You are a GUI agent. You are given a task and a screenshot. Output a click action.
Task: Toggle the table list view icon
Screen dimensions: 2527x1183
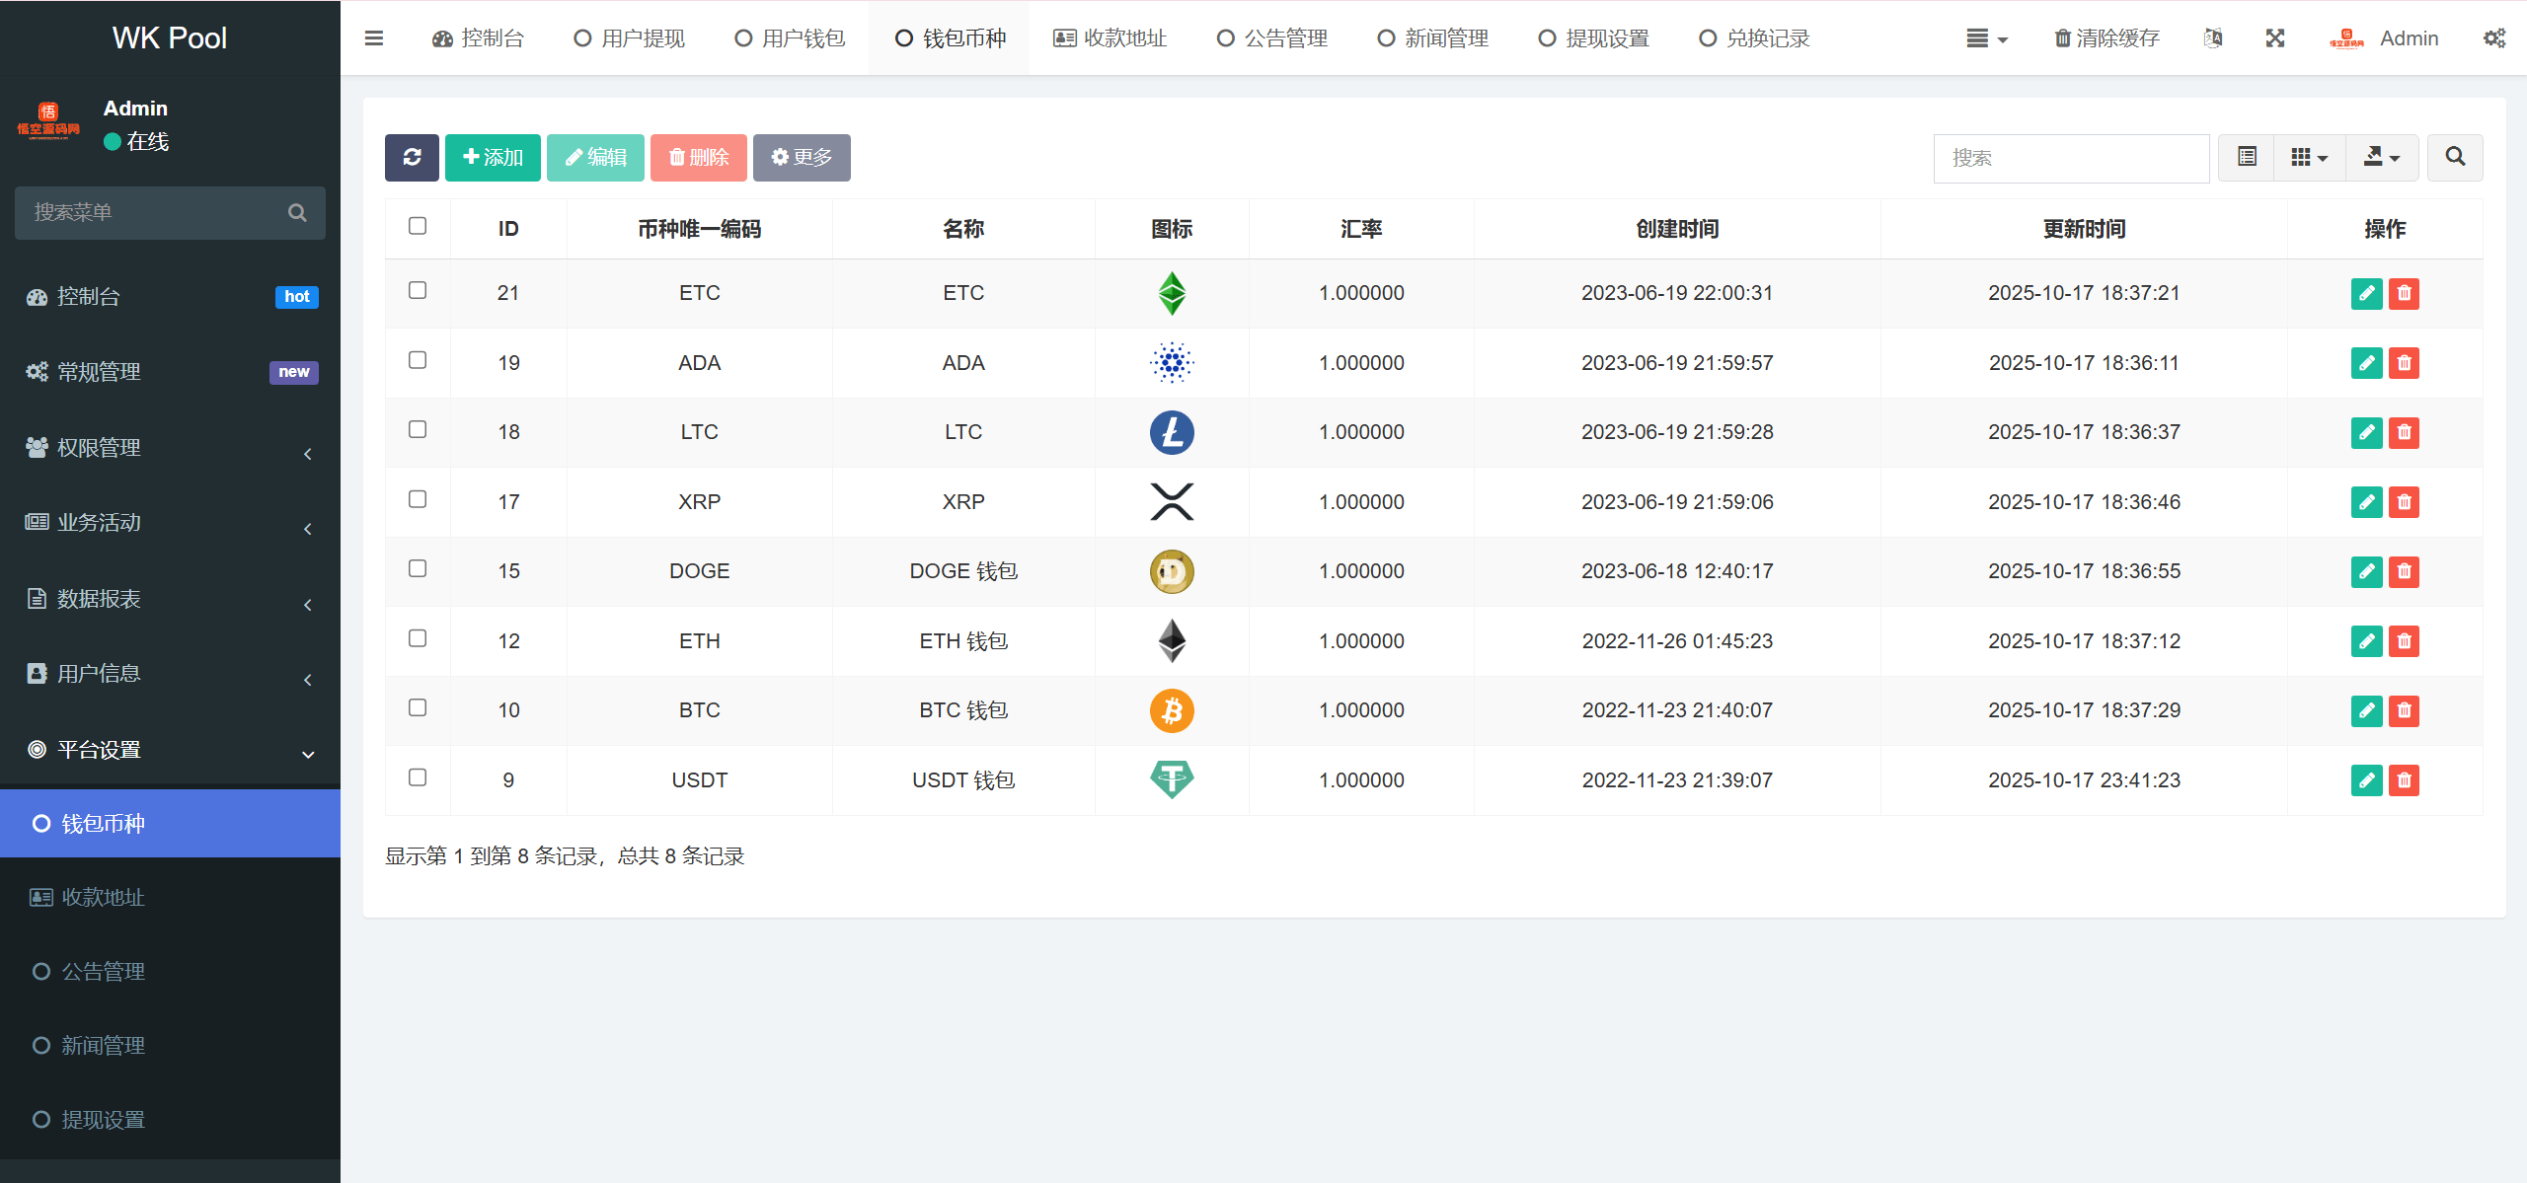click(x=2247, y=157)
